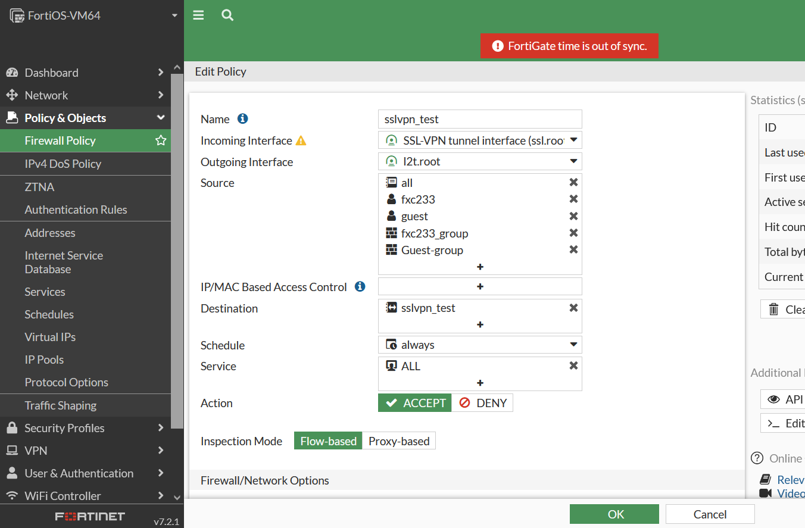Image resolution: width=805 pixels, height=528 pixels.
Task: Remove user fxc233 from Source
Action: point(573,199)
